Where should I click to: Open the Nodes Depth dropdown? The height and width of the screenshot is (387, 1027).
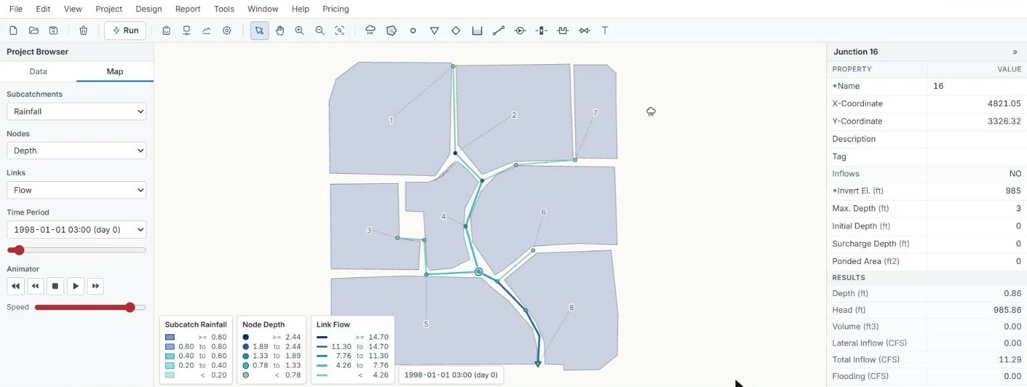77,150
